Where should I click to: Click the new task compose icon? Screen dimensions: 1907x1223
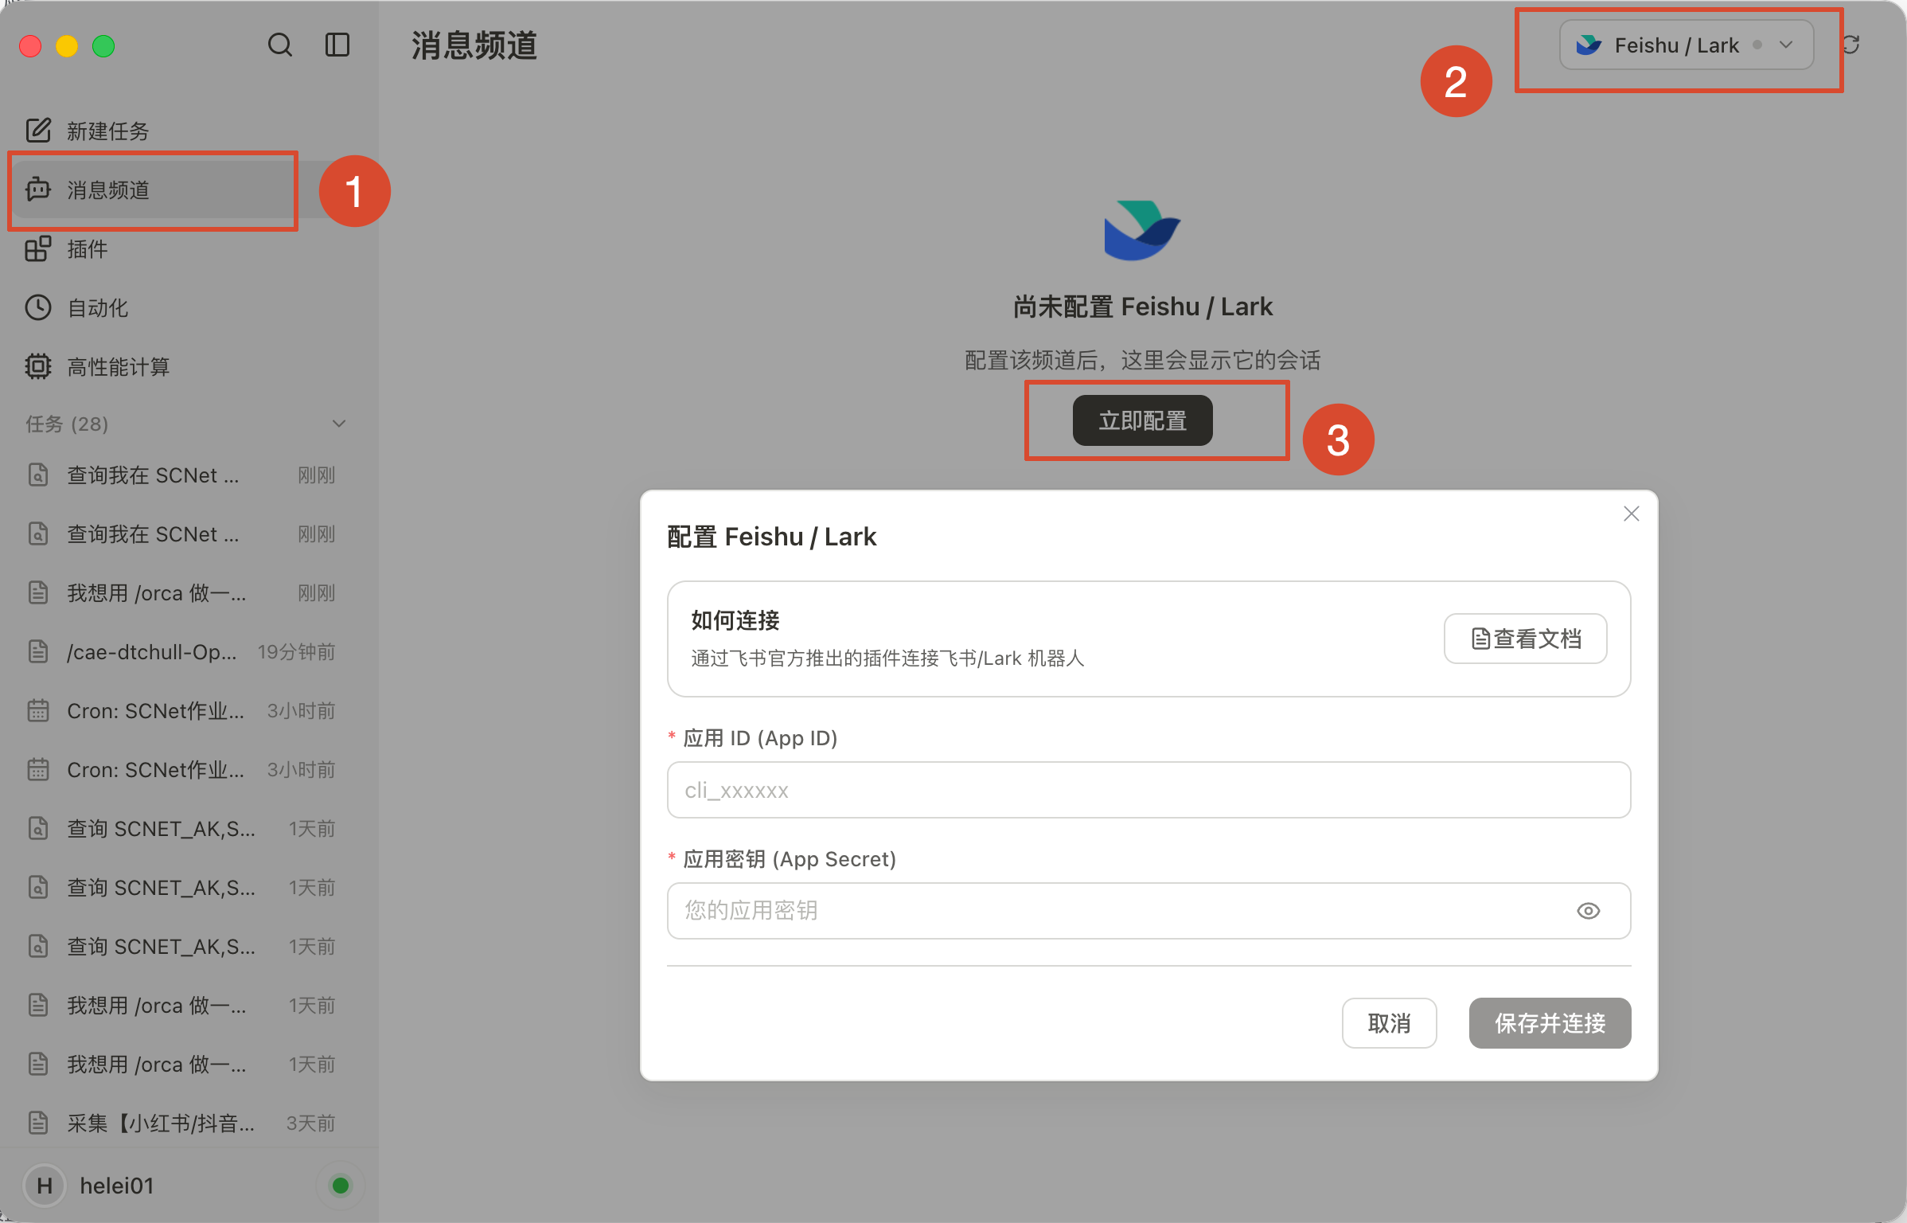pos(38,130)
